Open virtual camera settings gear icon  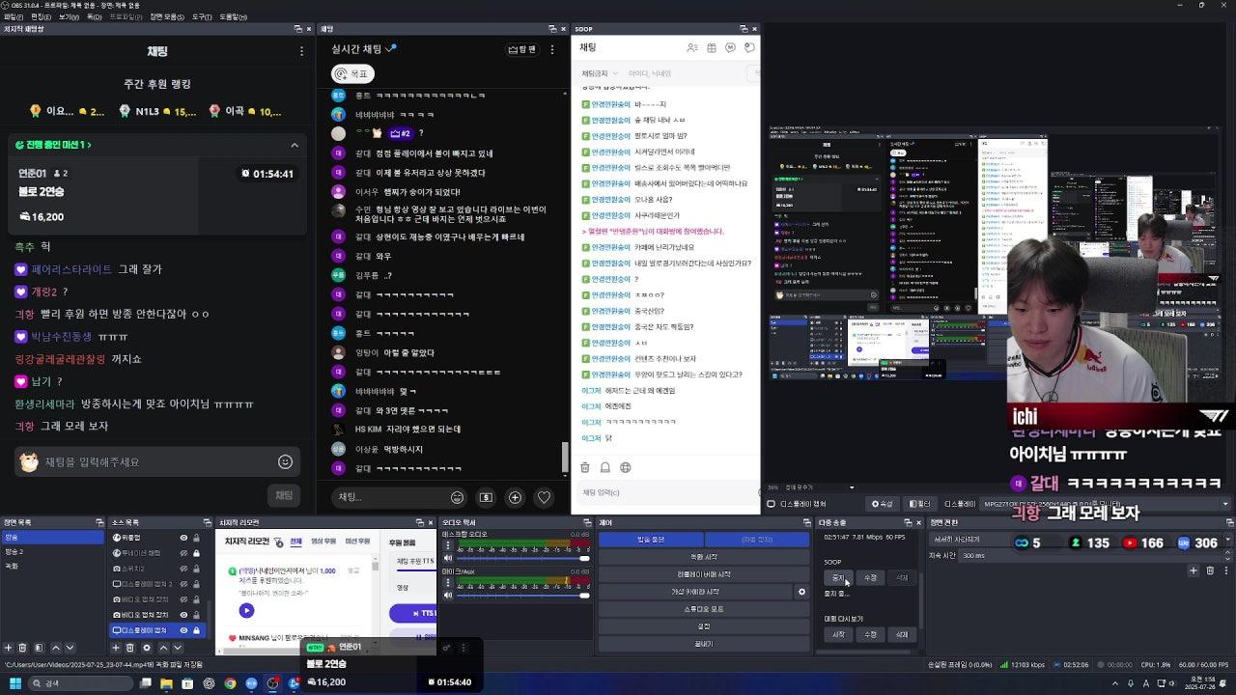(x=801, y=592)
